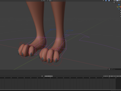The image size is (121, 91).
Task: Jump to next keyframe
Action: pos(51,76)
